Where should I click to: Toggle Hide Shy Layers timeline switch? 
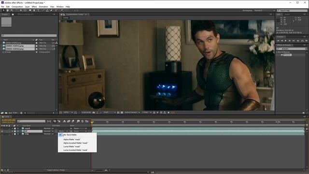coord(64,121)
